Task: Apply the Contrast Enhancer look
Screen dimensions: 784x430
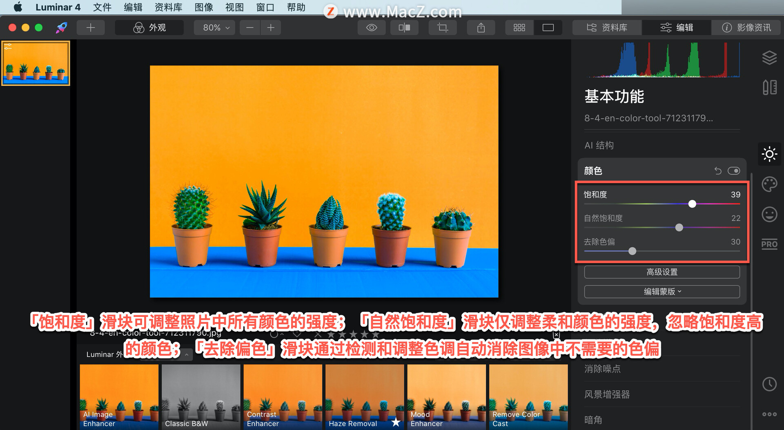Action: tap(283, 396)
